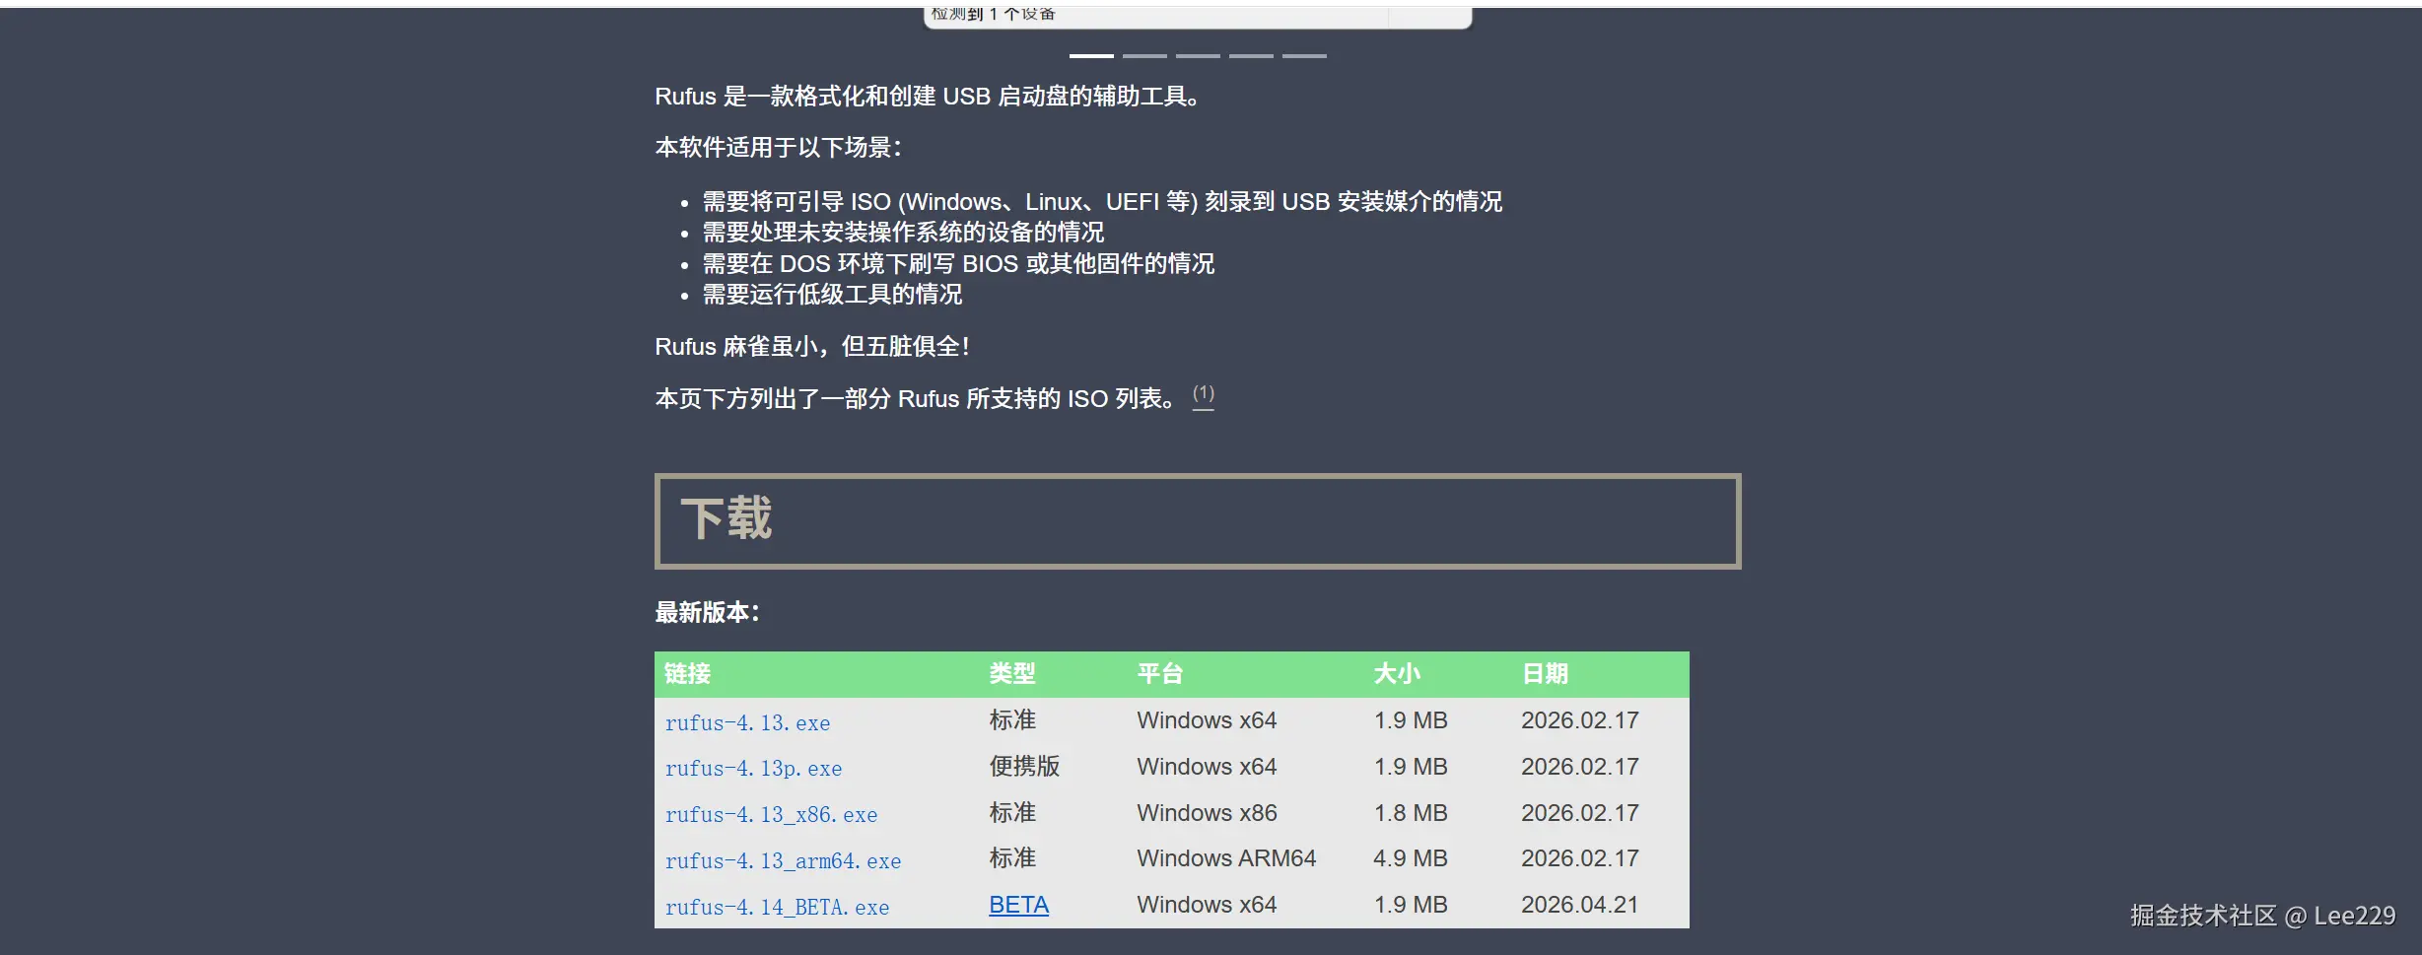
Task: Open the rufus-4.13_arm64.exe link
Action: tap(783, 860)
